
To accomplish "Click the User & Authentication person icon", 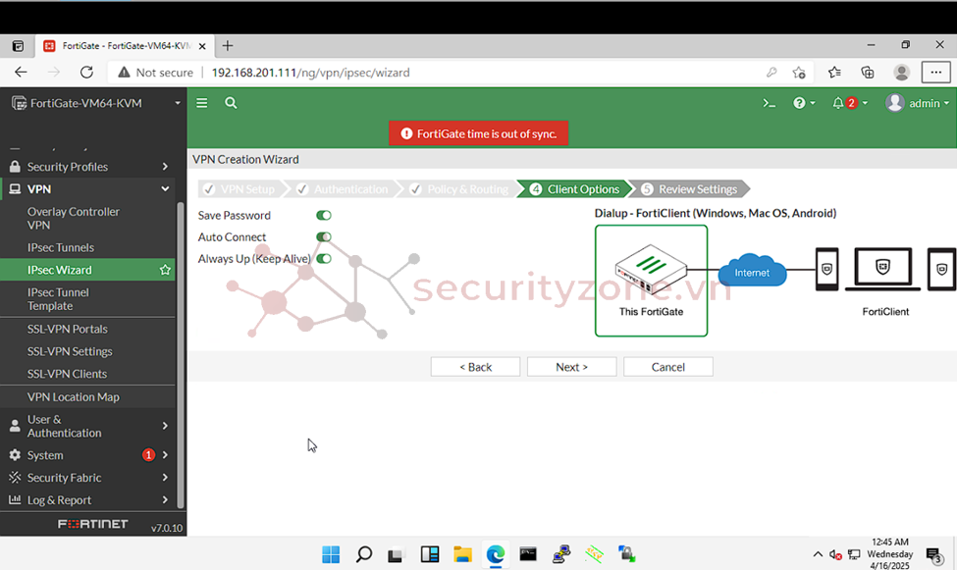I will coord(15,426).
